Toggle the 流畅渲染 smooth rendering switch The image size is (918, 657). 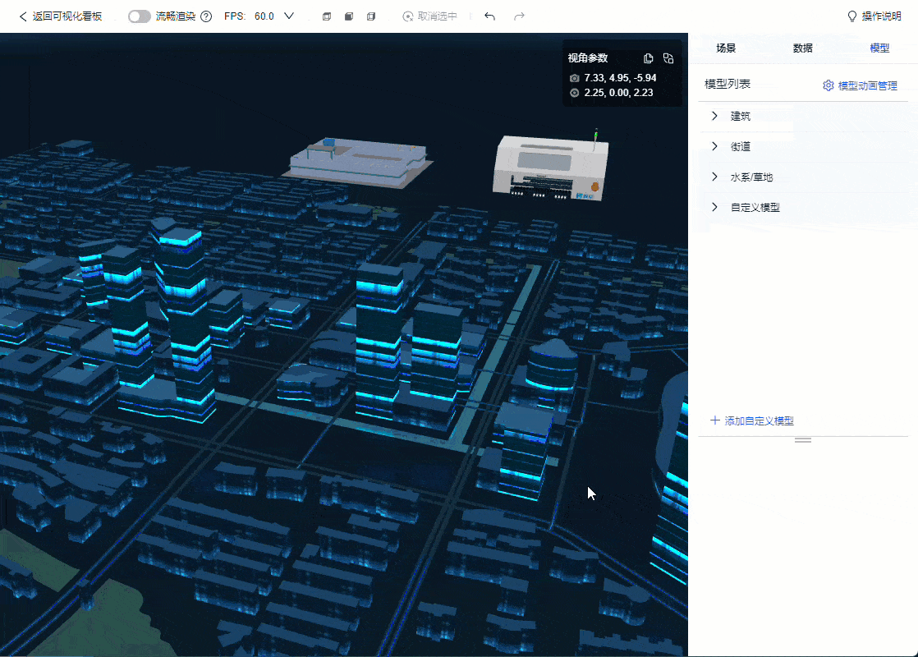click(140, 16)
